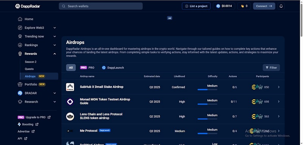The width and height of the screenshot is (303, 145).
Task: Click the Me Protocol DappLaunch tag
Action: 105,131
